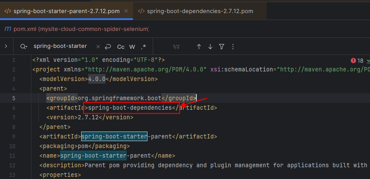Click the description text on line 12
370x179 pixels.
(x=227, y=165)
